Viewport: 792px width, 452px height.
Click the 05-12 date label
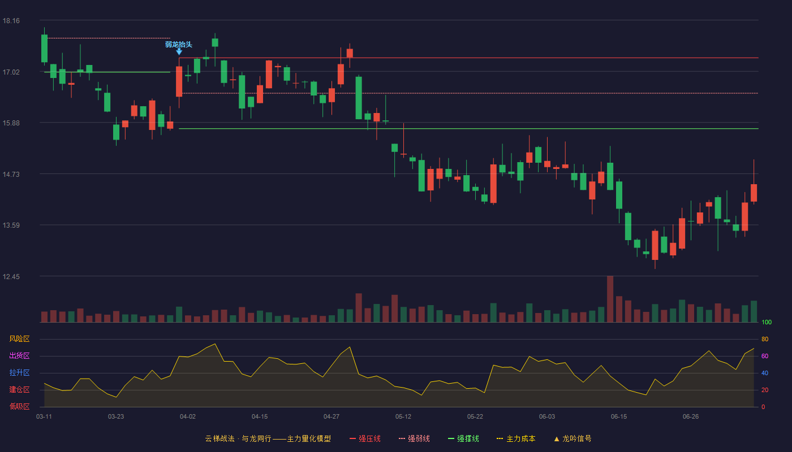403,416
